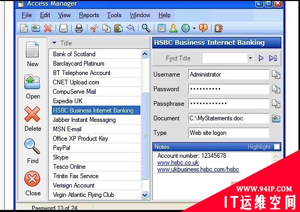This screenshot has width=300, height=212.
Task: Click the large Find sidebar button
Action: (x=33, y=151)
